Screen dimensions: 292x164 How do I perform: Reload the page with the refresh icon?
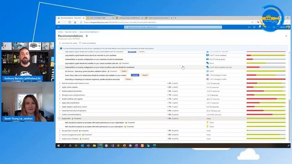[70, 22]
